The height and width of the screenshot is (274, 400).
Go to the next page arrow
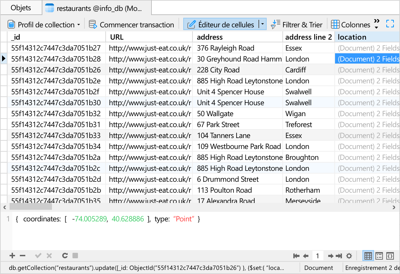point(331,256)
